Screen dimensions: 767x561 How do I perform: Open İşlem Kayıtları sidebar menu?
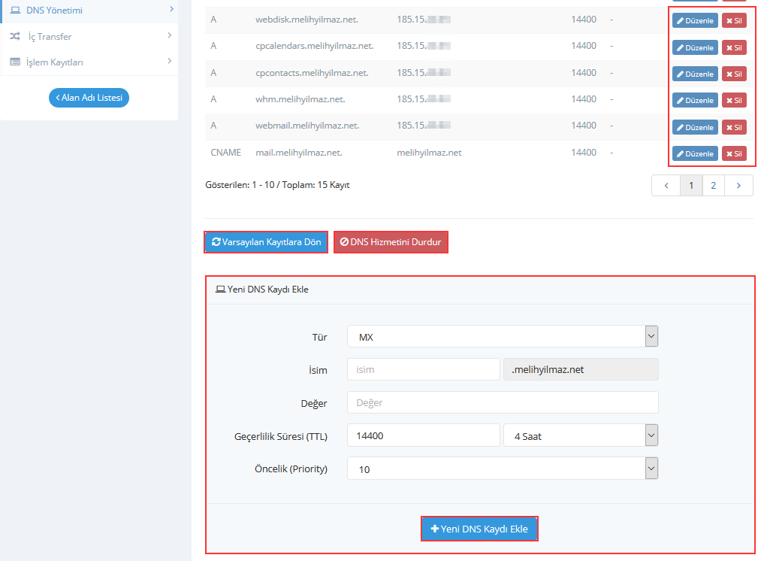click(x=89, y=62)
